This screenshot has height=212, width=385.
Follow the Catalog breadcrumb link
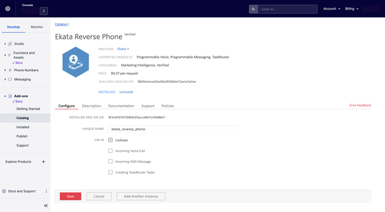pos(61,25)
